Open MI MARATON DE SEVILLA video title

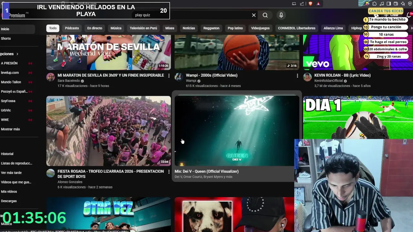click(111, 75)
